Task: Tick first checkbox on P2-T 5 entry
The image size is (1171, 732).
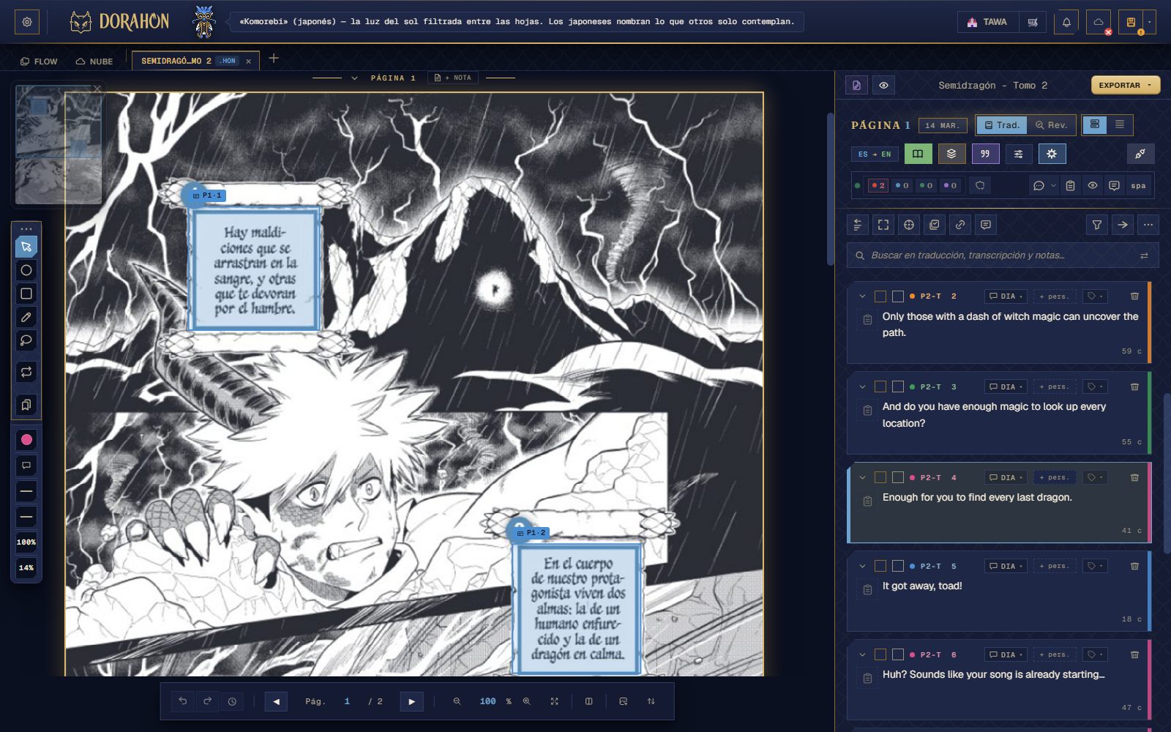Action: click(880, 566)
